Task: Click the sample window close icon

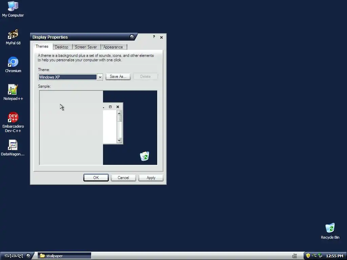Action: click(x=118, y=107)
